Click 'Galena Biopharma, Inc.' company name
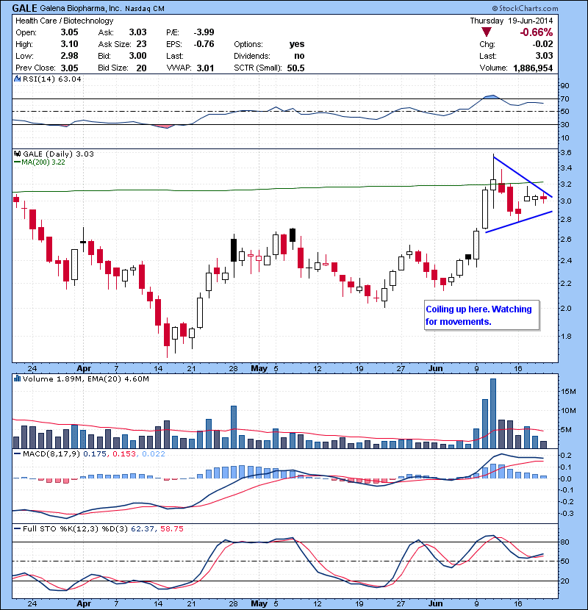Viewport: 588px width, 610px height. (81, 8)
